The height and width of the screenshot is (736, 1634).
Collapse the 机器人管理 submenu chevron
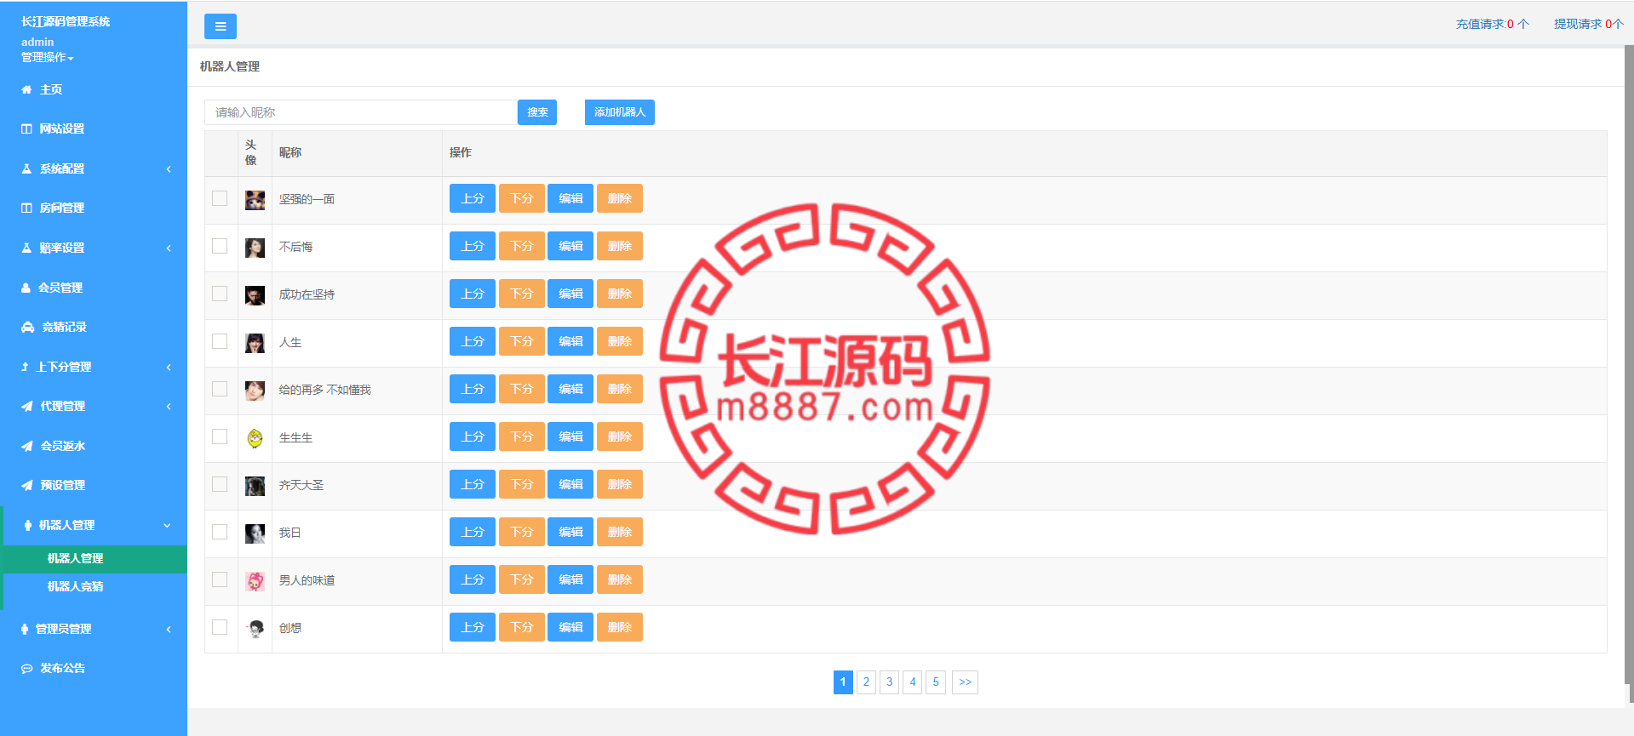pyautogui.click(x=168, y=525)
